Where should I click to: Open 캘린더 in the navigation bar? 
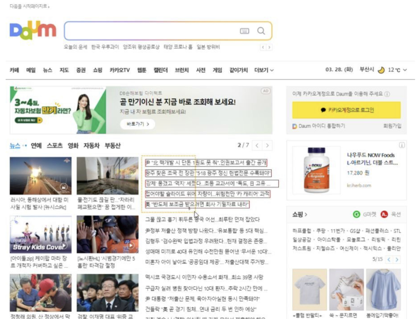(161, 70)
